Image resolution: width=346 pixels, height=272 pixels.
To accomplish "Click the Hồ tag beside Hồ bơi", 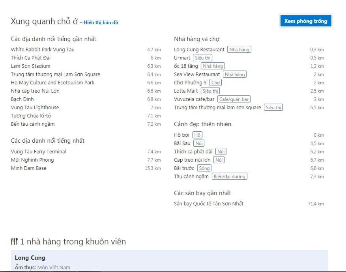I will pos(197,135).
